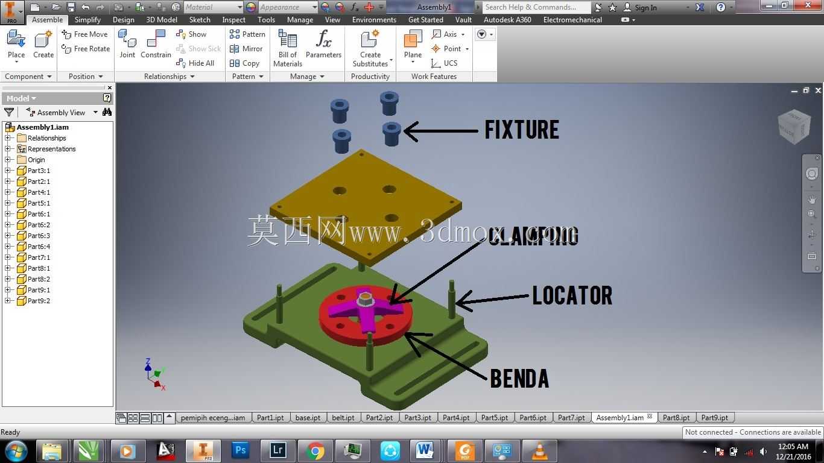Activate the Free Rotate tool
824x463 pixels.
[x=86, y=49]
